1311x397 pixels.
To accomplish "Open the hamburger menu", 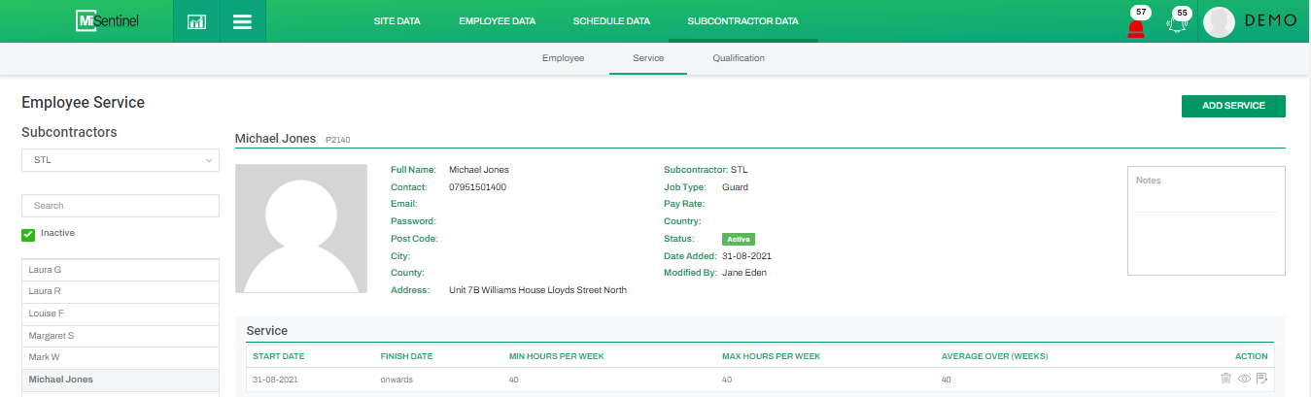I will (x=242, y=21).
